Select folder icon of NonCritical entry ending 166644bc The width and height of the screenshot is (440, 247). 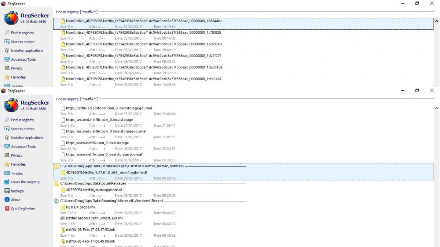tap(63, 21)
